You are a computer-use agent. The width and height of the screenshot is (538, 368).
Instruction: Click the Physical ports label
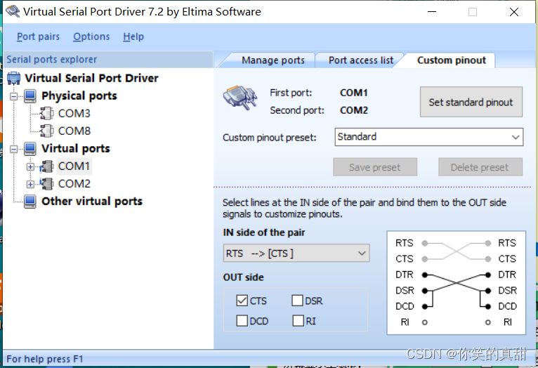[x=79, y=96]
